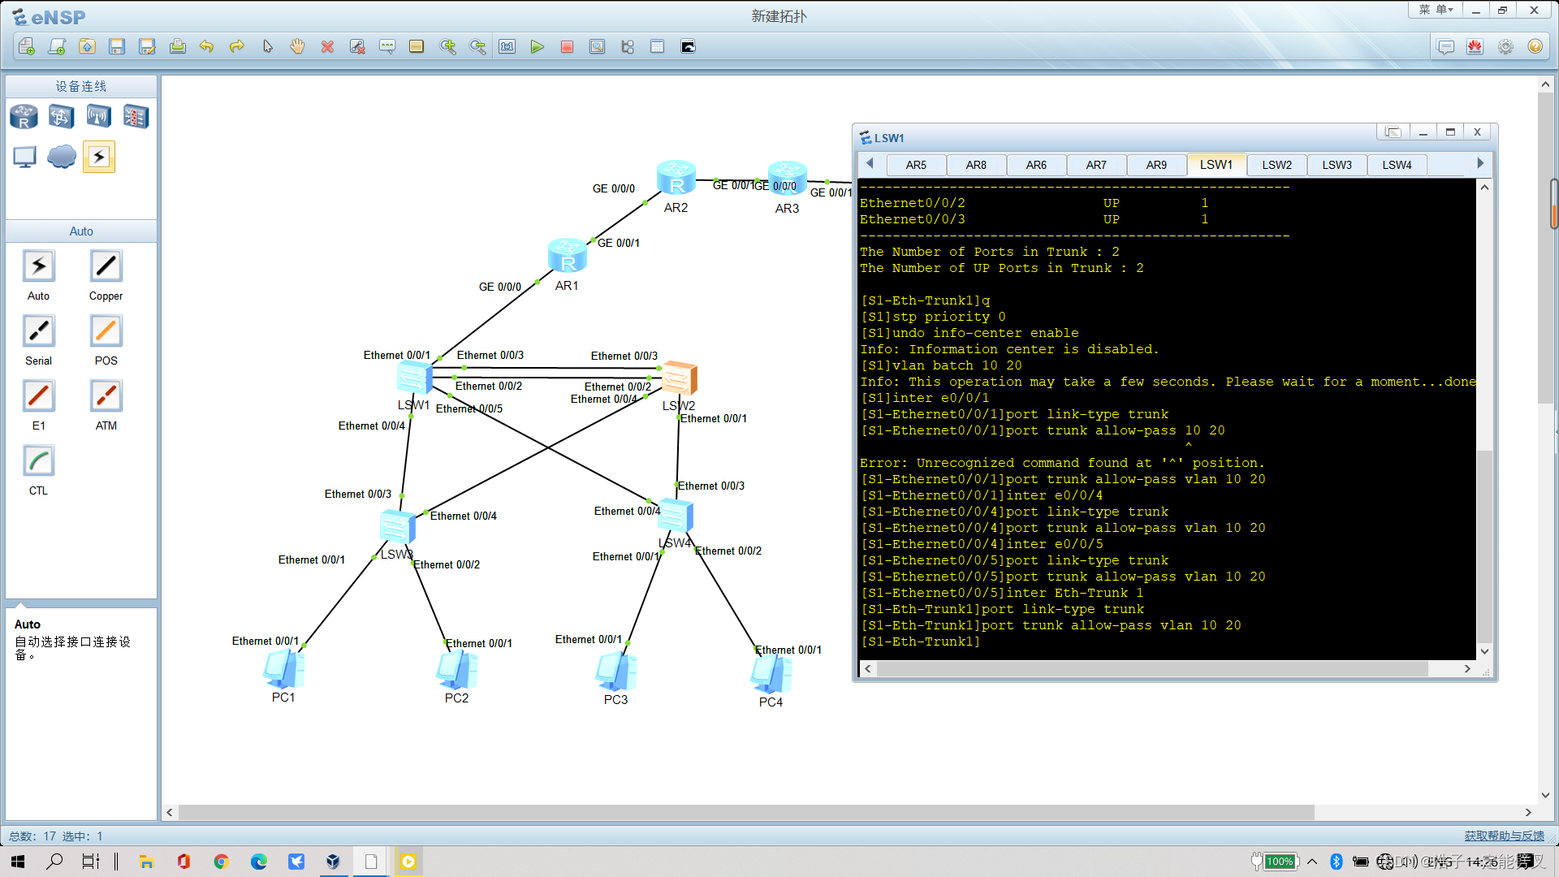
Task: Open Chrome from the Windows taskbar
Action: 221,862
